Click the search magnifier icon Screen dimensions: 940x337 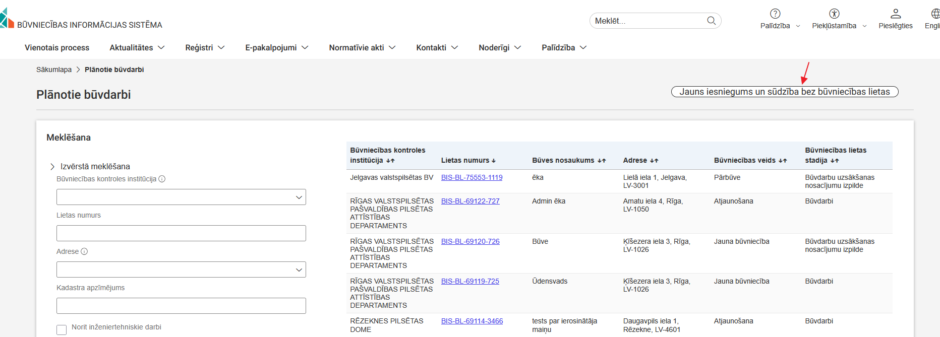coord(711,21)
